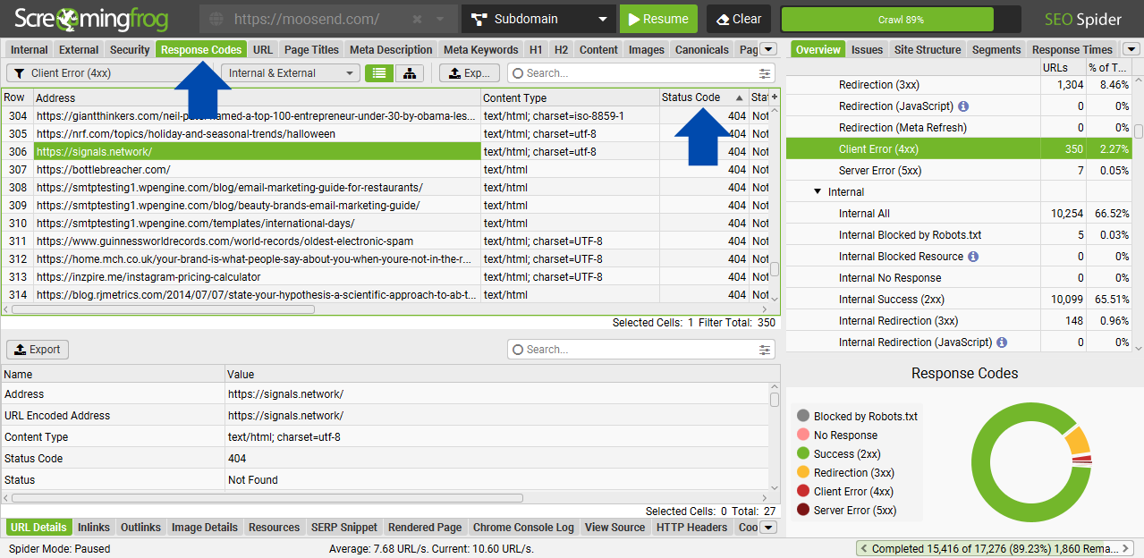Open the View Source bottom tab
1144x558 pixels.
[x=615, y=528]
